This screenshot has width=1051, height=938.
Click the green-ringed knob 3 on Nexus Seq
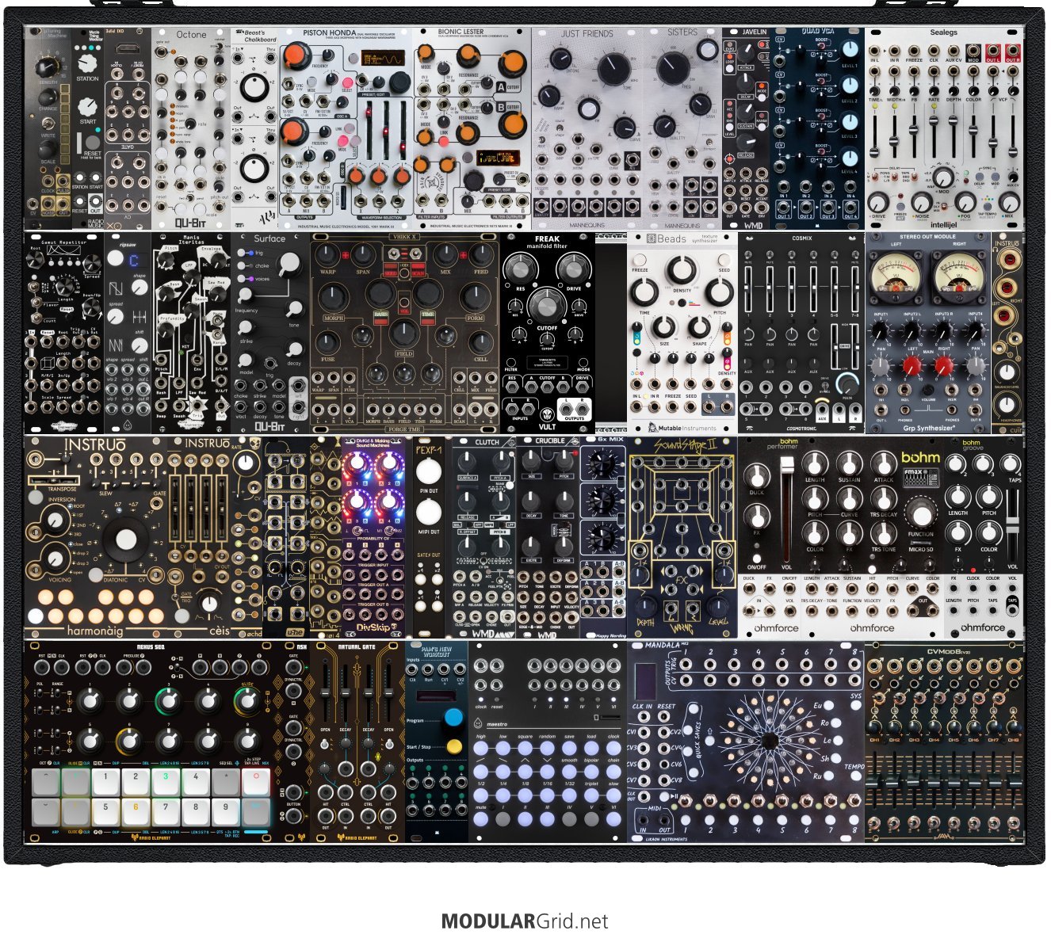click(167, 701)
